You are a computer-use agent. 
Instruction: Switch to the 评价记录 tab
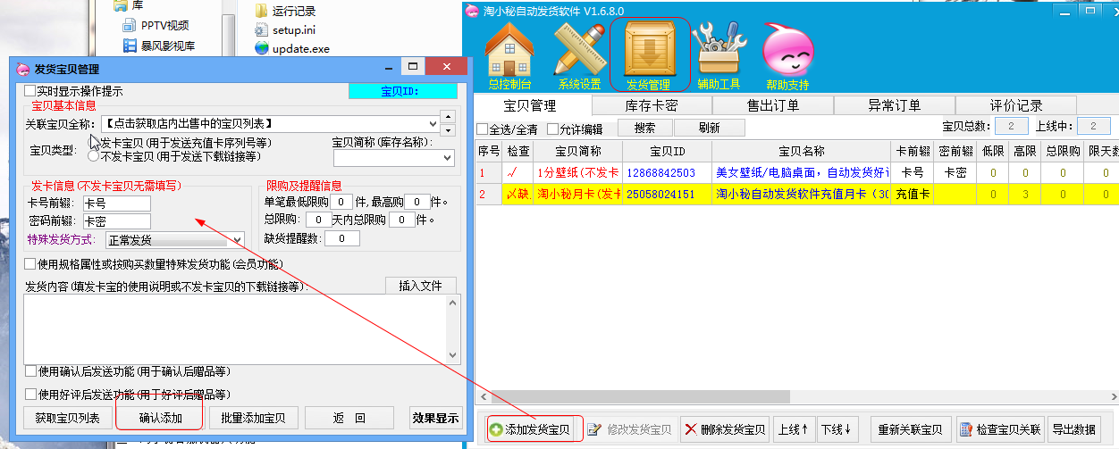tap(1016, 105)
